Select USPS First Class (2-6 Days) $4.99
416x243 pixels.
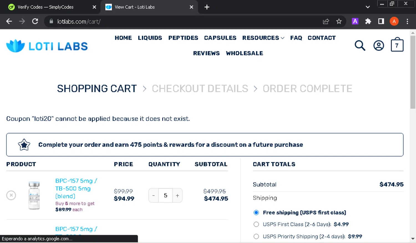(x=256, y=224)
